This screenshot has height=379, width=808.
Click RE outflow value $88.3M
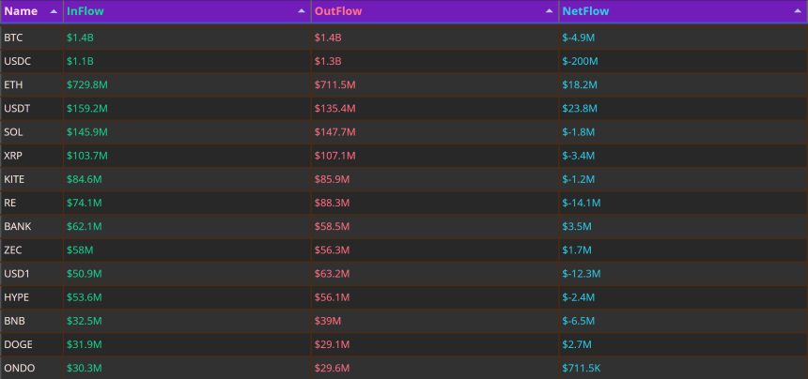[333, 204]
